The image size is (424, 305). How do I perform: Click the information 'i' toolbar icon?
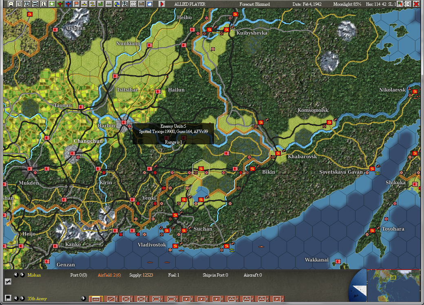(x=43, y=4)
